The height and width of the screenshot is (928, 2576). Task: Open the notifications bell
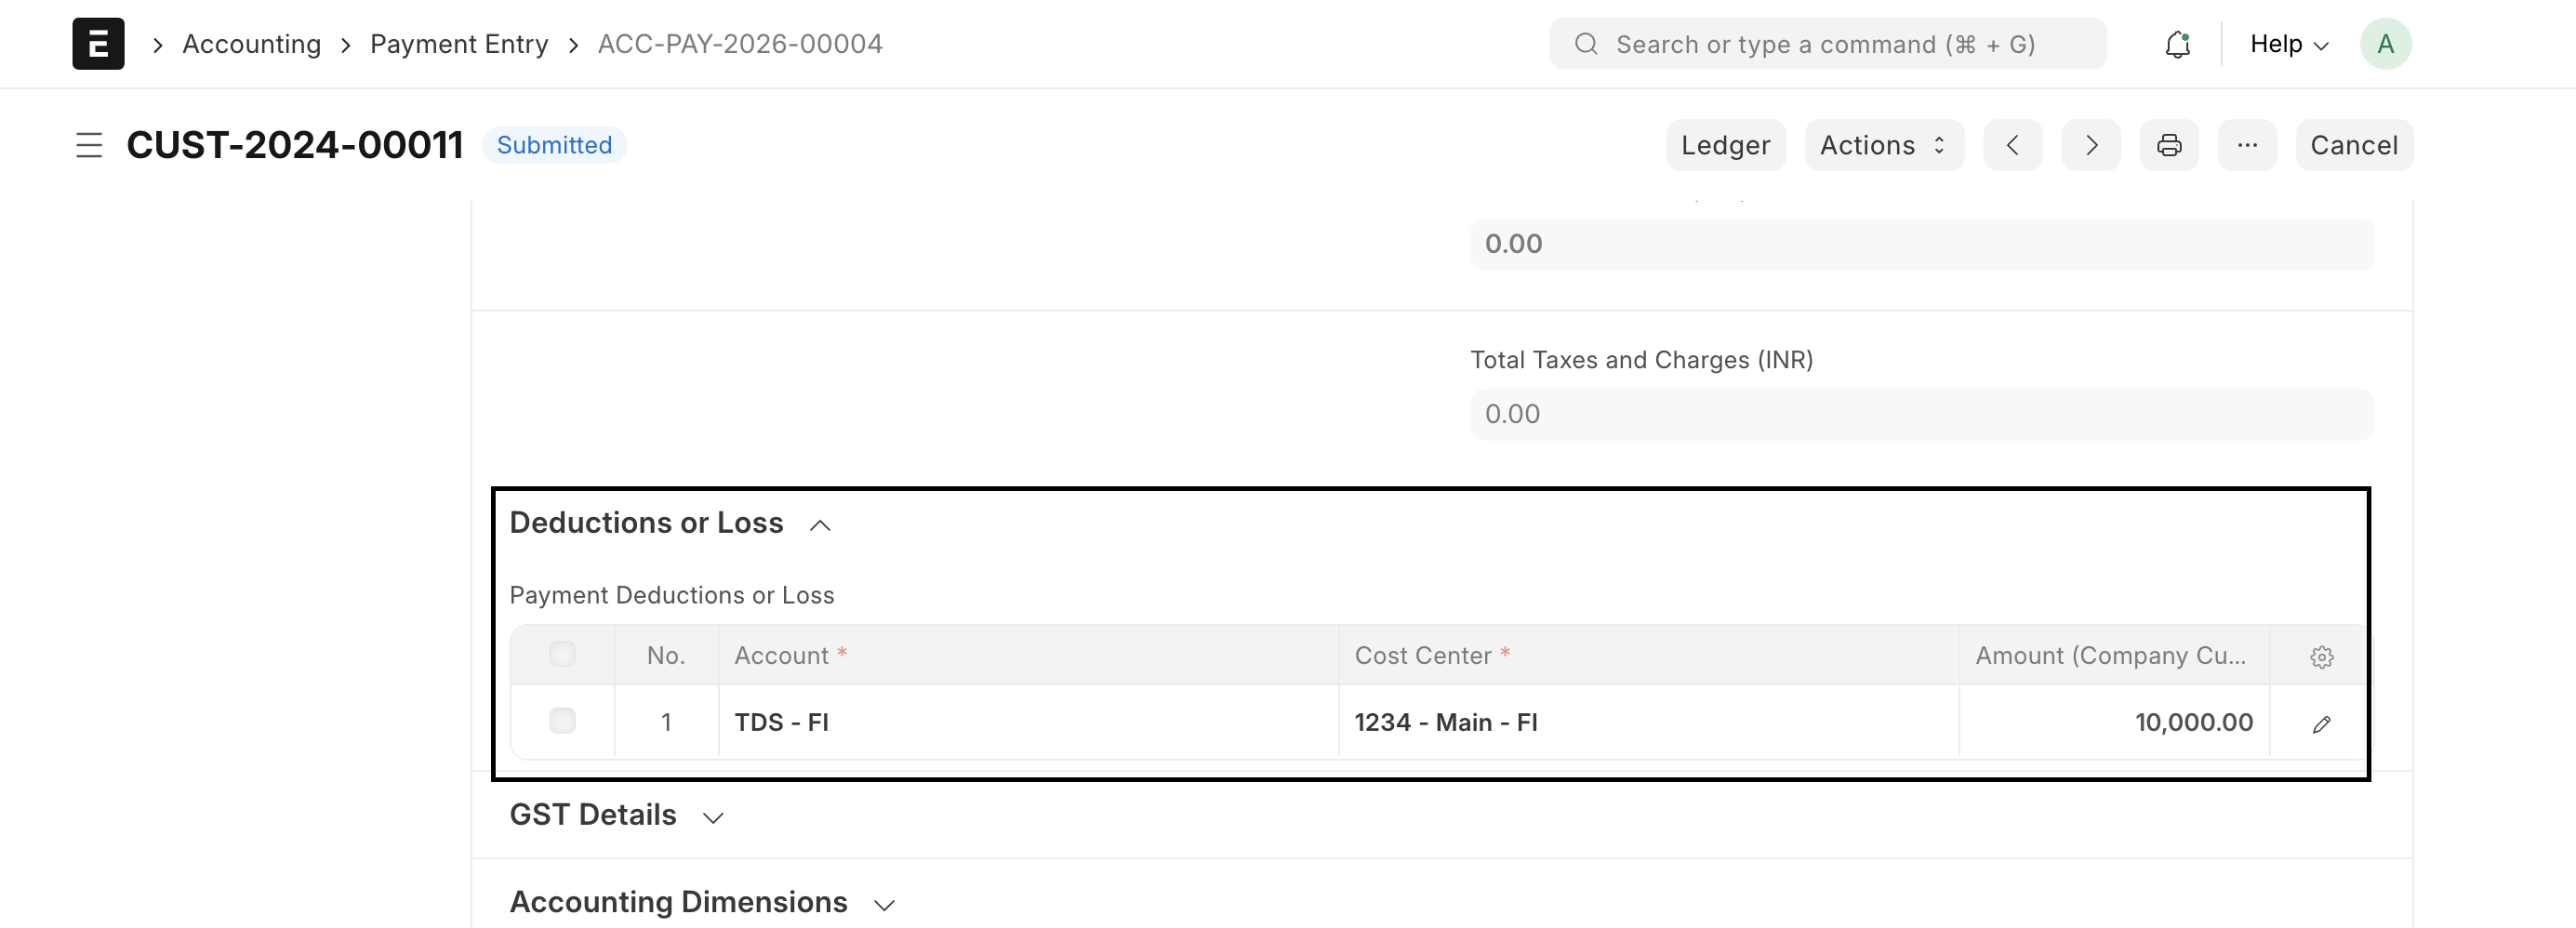click(2177, 44)
